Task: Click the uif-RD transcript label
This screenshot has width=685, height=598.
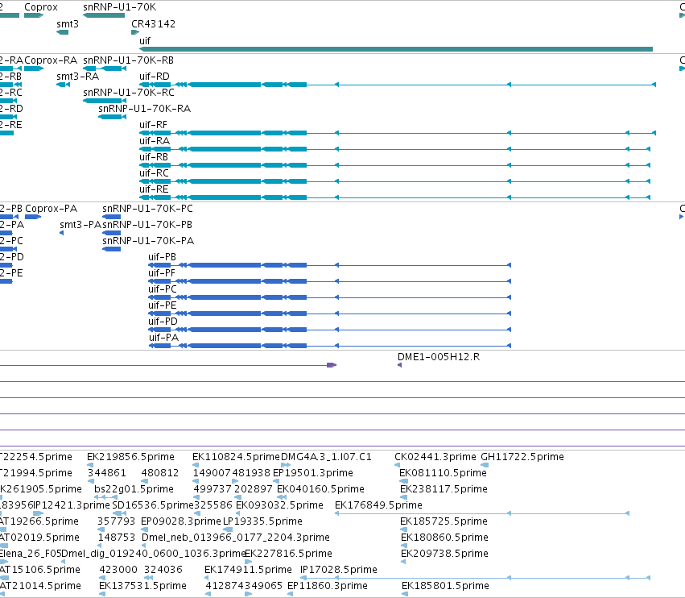Action: click(x=155, y=77)
